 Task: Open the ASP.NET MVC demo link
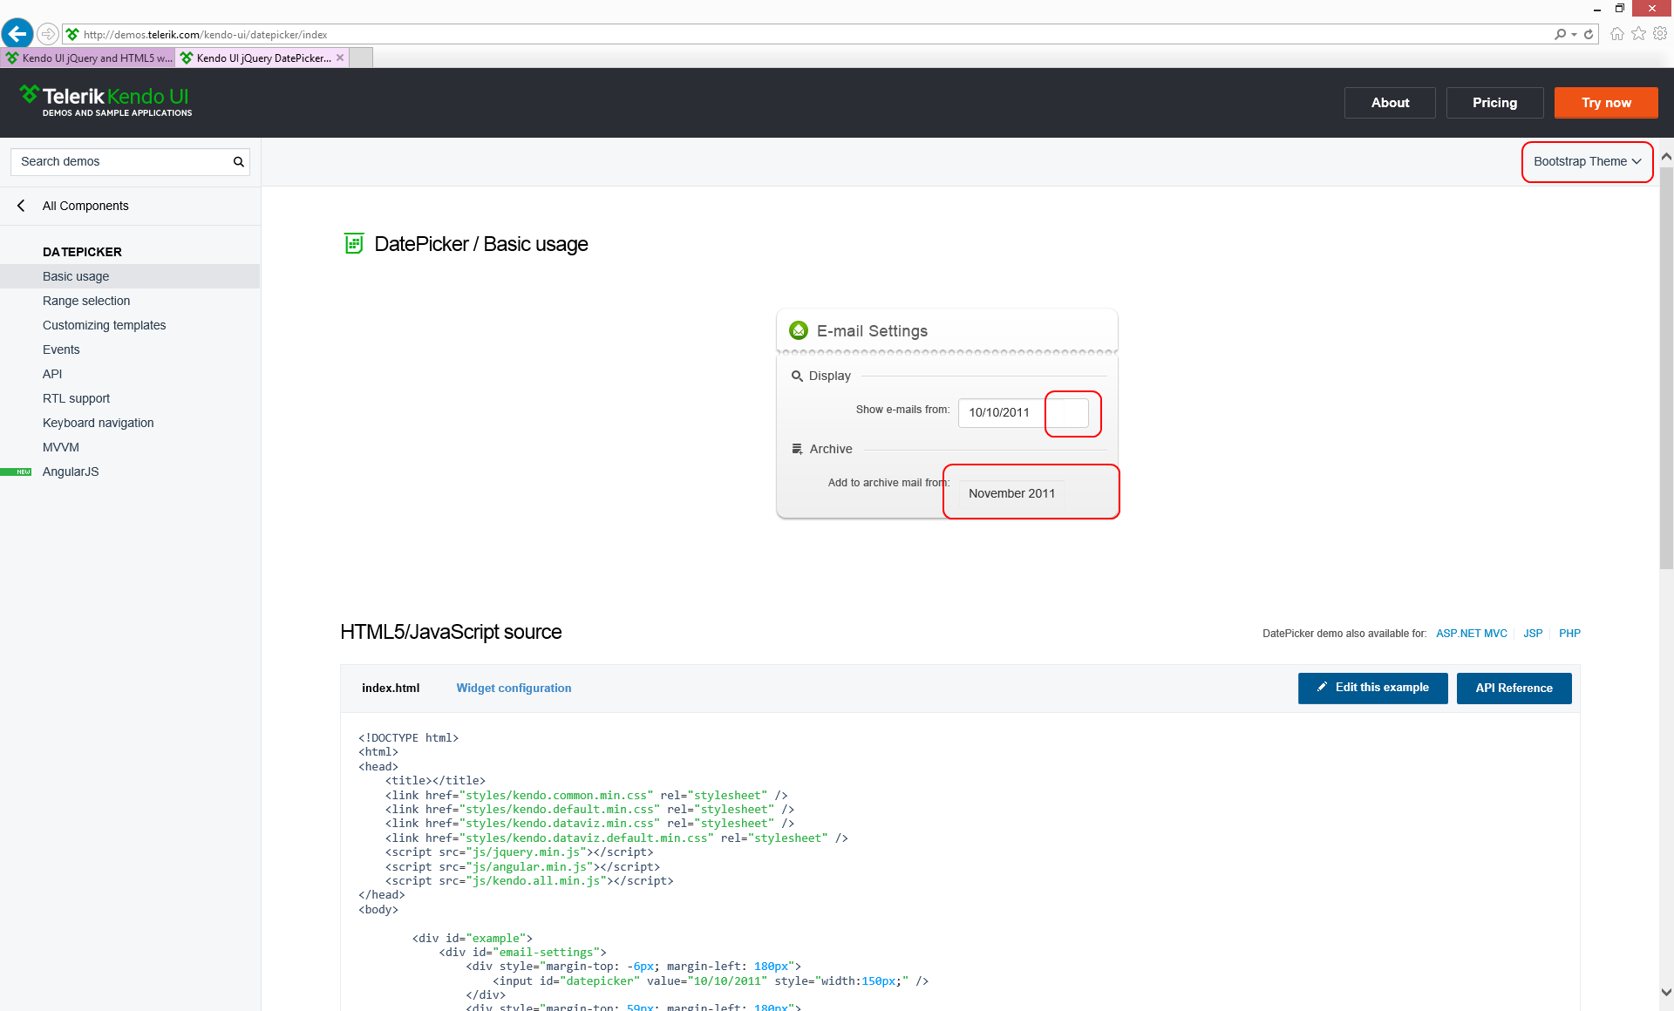(x=1471, y=634)
